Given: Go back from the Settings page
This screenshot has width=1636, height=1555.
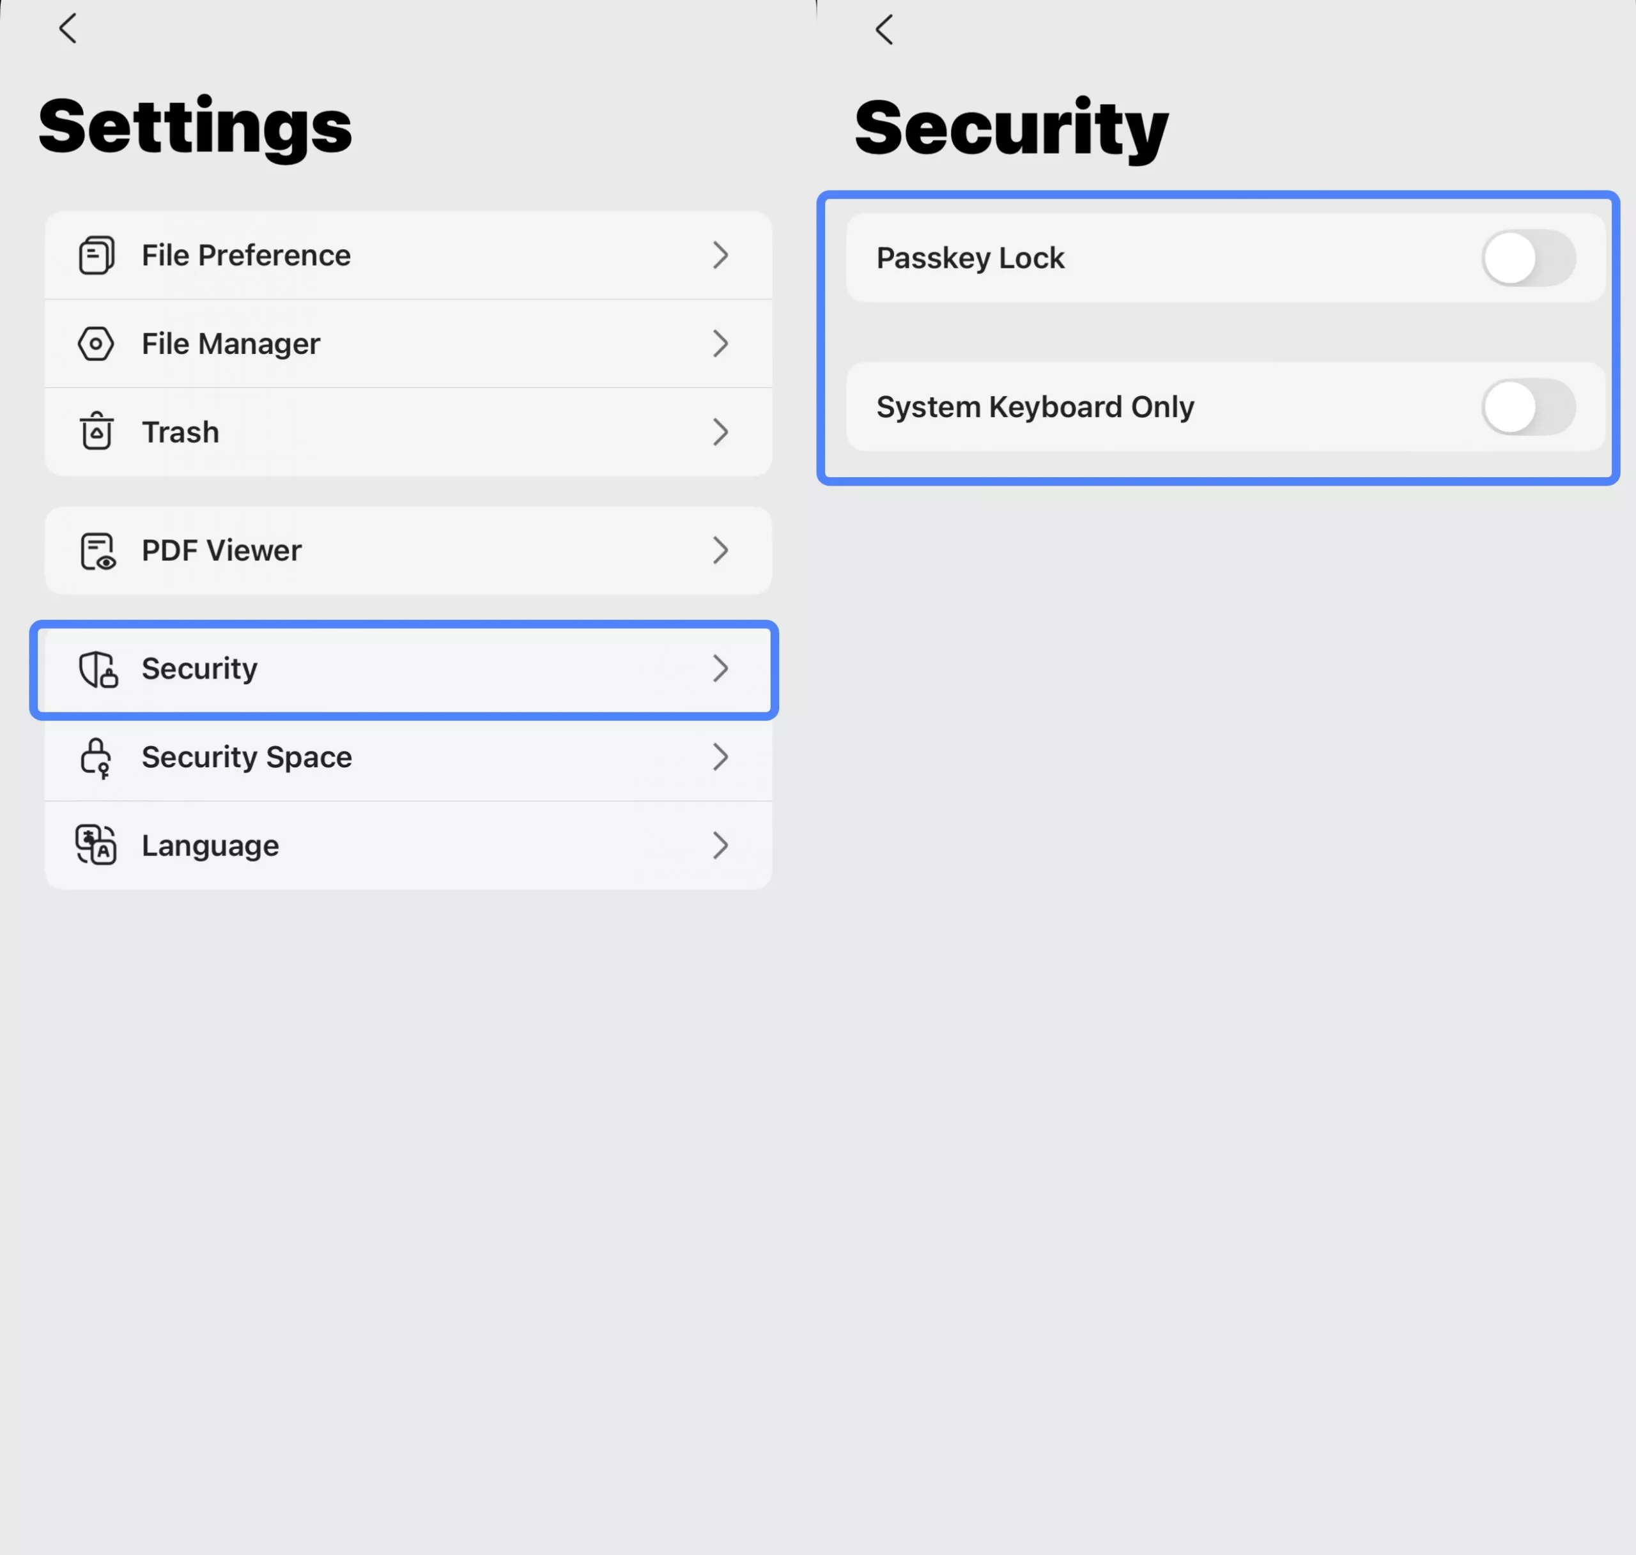Looking at the screenshot, I should pyautogui.click(x=68, y=28).
